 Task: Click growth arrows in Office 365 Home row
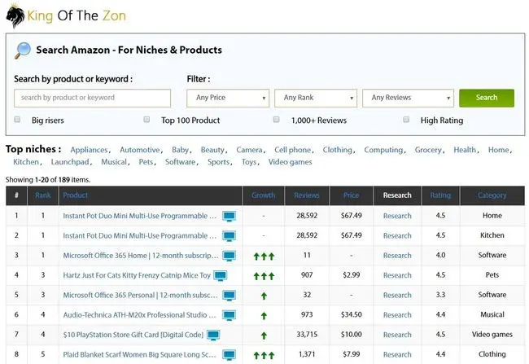pyautogui.click(x=264, y=257)
